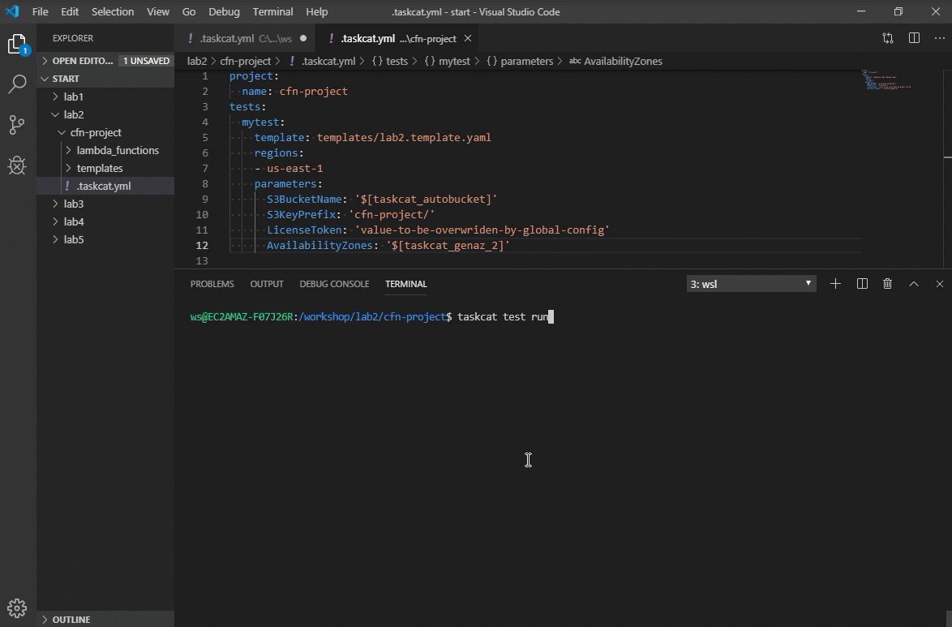This screenshot has height=627, width=952.
Task: Click tests in the breadcrumb
Action: click(390, 61)
